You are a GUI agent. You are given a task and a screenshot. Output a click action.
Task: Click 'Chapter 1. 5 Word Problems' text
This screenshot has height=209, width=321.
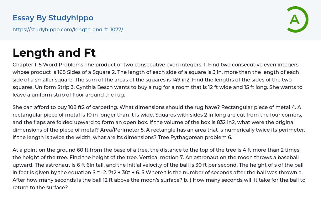pos(48,65)
